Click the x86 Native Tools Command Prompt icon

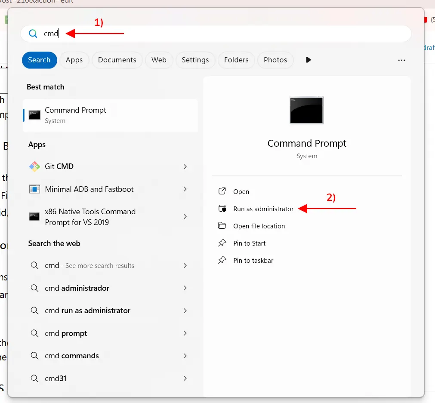click(34, 217)
